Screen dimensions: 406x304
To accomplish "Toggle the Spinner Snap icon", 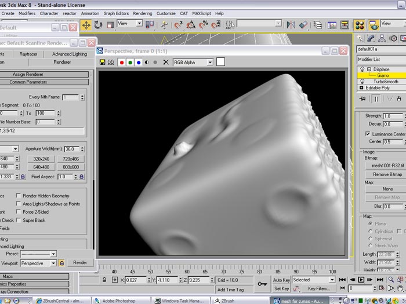I will click(x=216, y=25).
